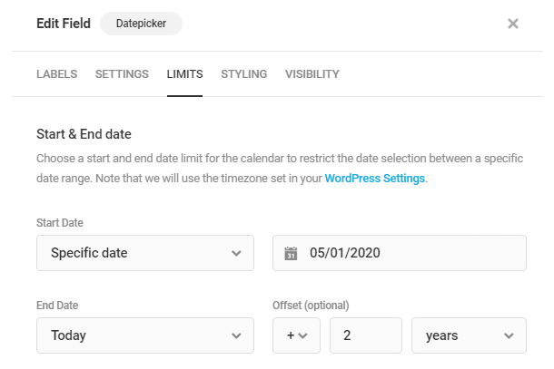Open the offset plus sign dropdown
The height and width of the screenshot is (369, 554).
tap(296, 335)
